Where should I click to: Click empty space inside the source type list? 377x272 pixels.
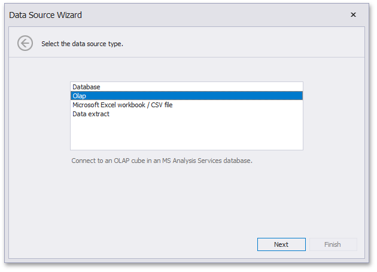point(186,135)
